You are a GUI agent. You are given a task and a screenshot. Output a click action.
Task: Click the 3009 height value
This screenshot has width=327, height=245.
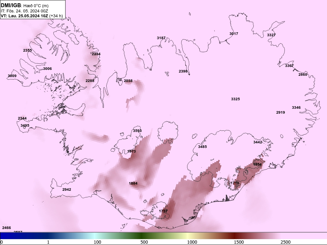coord(12,76)
